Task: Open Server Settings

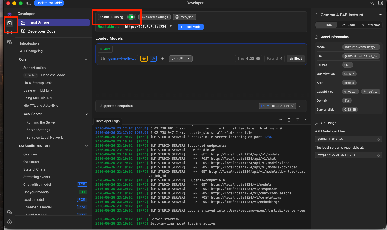Action: click(155, 17)
